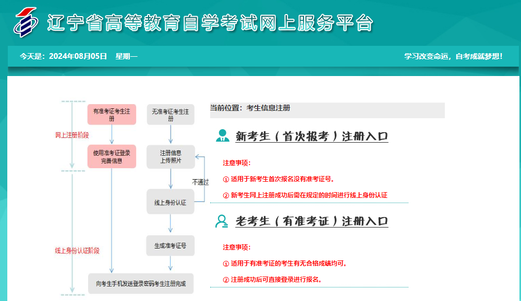Open 老考生（有准考证）注册入口 link

click(x=311, y=221)
